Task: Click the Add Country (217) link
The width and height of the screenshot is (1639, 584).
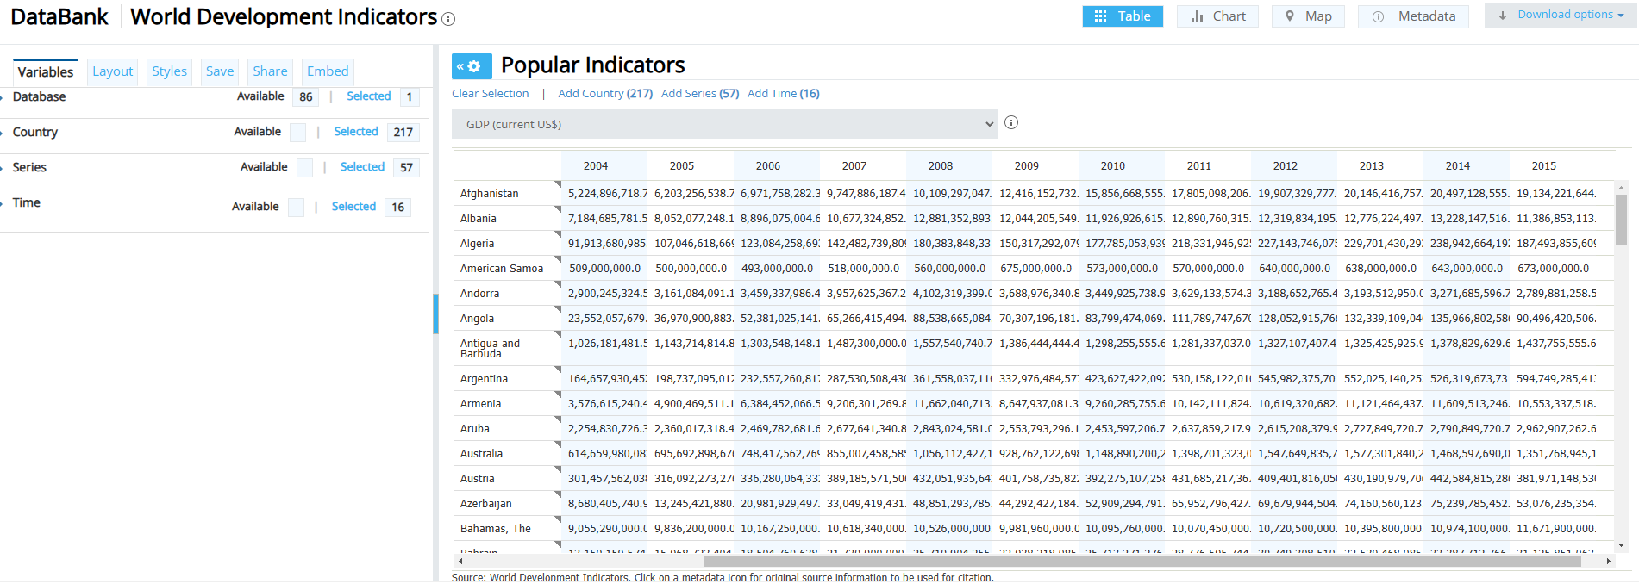Action: [604, 94]
